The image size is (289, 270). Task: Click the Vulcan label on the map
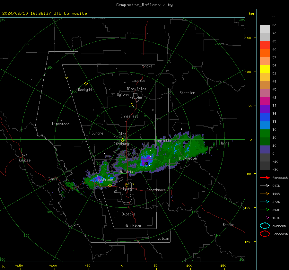[x=163, y=239]
